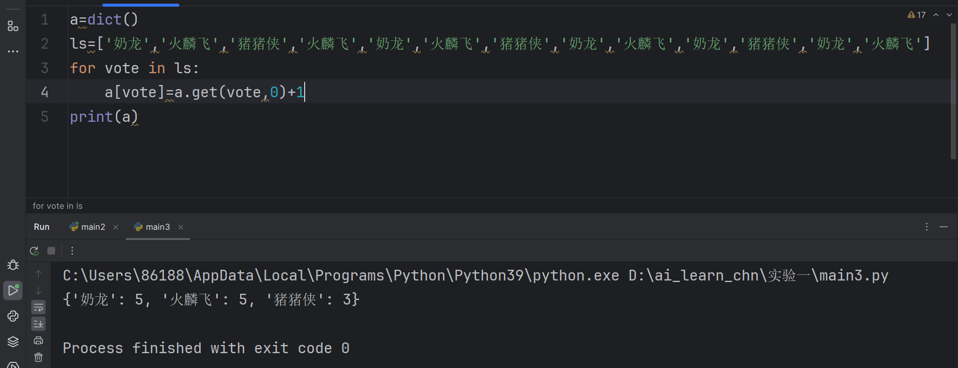Open the Python Packages layers icon

(x=13, y=341)
